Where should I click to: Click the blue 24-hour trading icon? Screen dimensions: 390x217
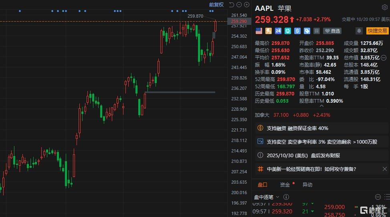tap(278, 31)
